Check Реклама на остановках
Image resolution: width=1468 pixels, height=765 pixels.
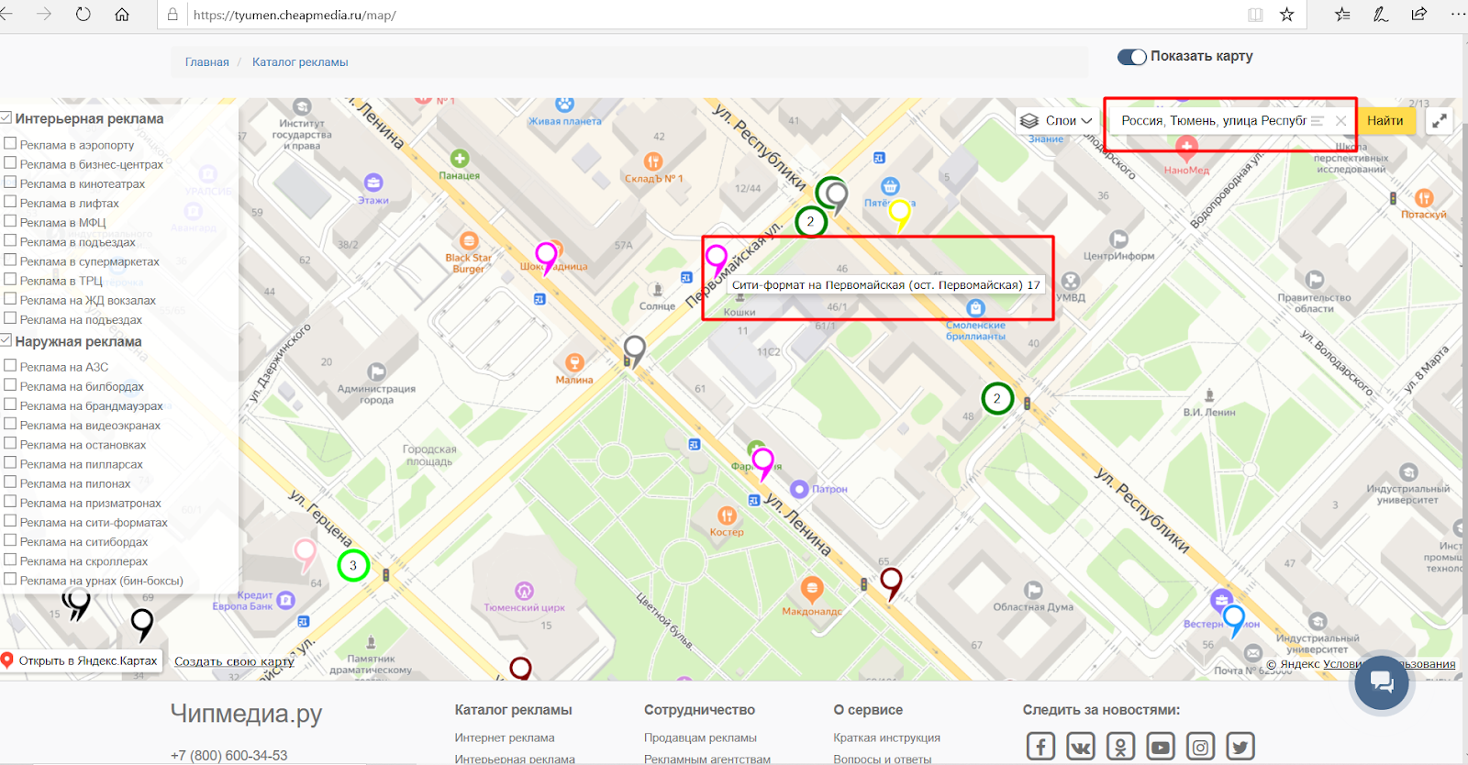tap(11, 443)
